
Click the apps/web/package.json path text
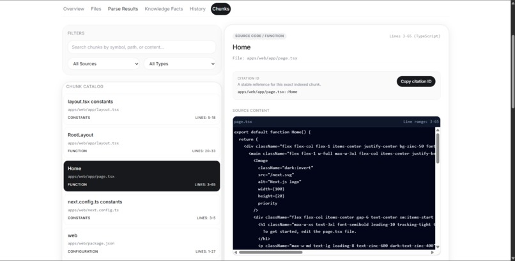[91, 244]
